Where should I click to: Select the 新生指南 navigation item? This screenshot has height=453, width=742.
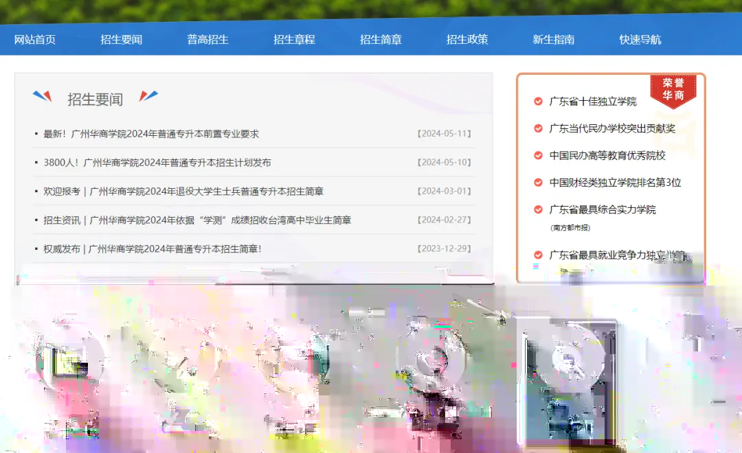[554, 40]
